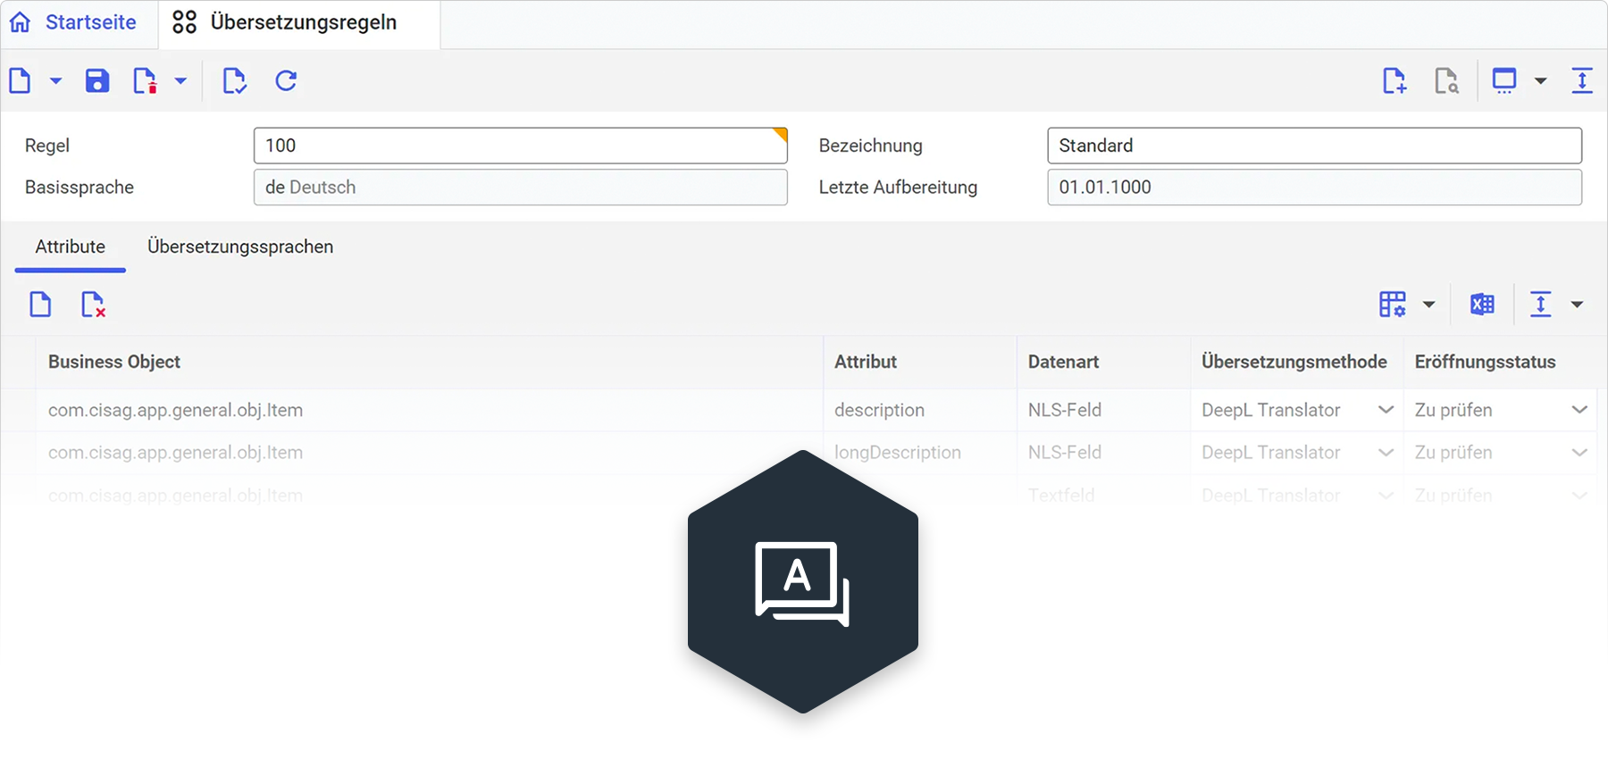Expand the delete document dropdown arrow
The height and width of the screenshot is (759, 1608).
coord(180,81)
